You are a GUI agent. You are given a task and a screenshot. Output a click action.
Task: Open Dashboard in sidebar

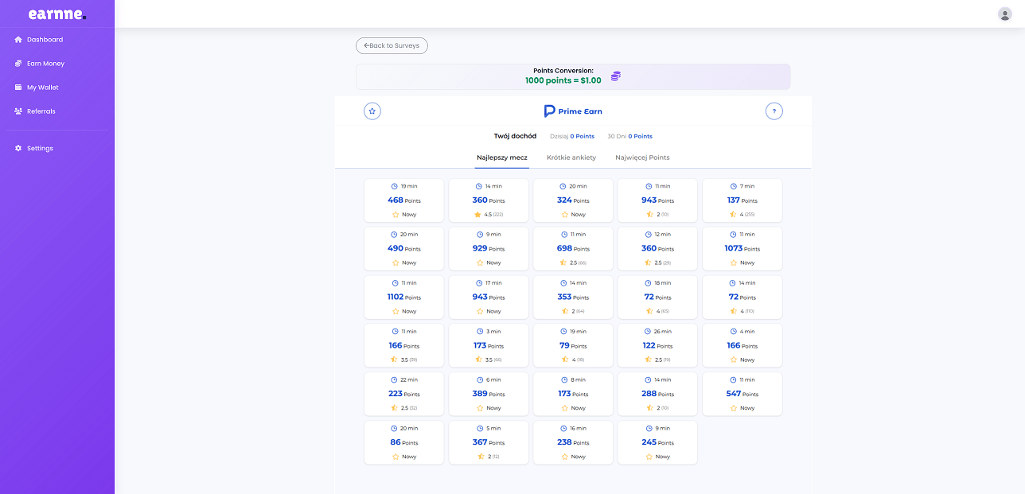pyautogui.click(x=57, y=40)
